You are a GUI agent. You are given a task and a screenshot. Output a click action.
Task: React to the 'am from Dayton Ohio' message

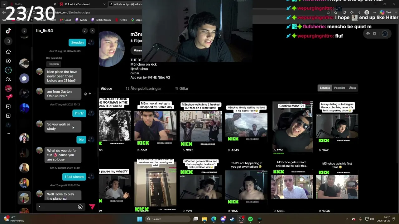point(85,94)
